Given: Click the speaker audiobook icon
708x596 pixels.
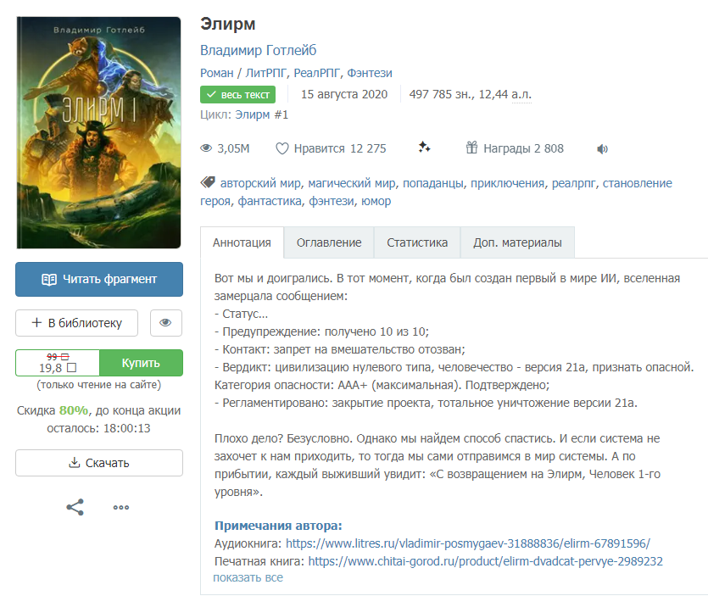Looking at the screenshot, I should (602, 149).
